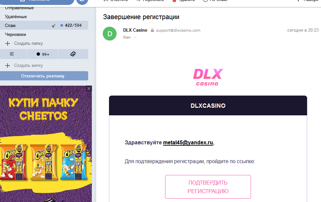The height and width of the screenshot is (202, 321).
Task: Close the Cheetos advertisement
Action: coord(89,88)
